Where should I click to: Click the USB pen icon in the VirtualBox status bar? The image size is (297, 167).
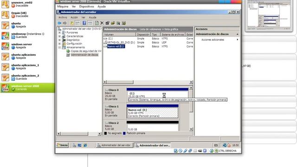click(x=186, y=151)
